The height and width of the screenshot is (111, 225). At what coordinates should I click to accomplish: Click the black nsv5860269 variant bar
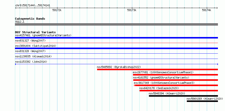[202, 101]
